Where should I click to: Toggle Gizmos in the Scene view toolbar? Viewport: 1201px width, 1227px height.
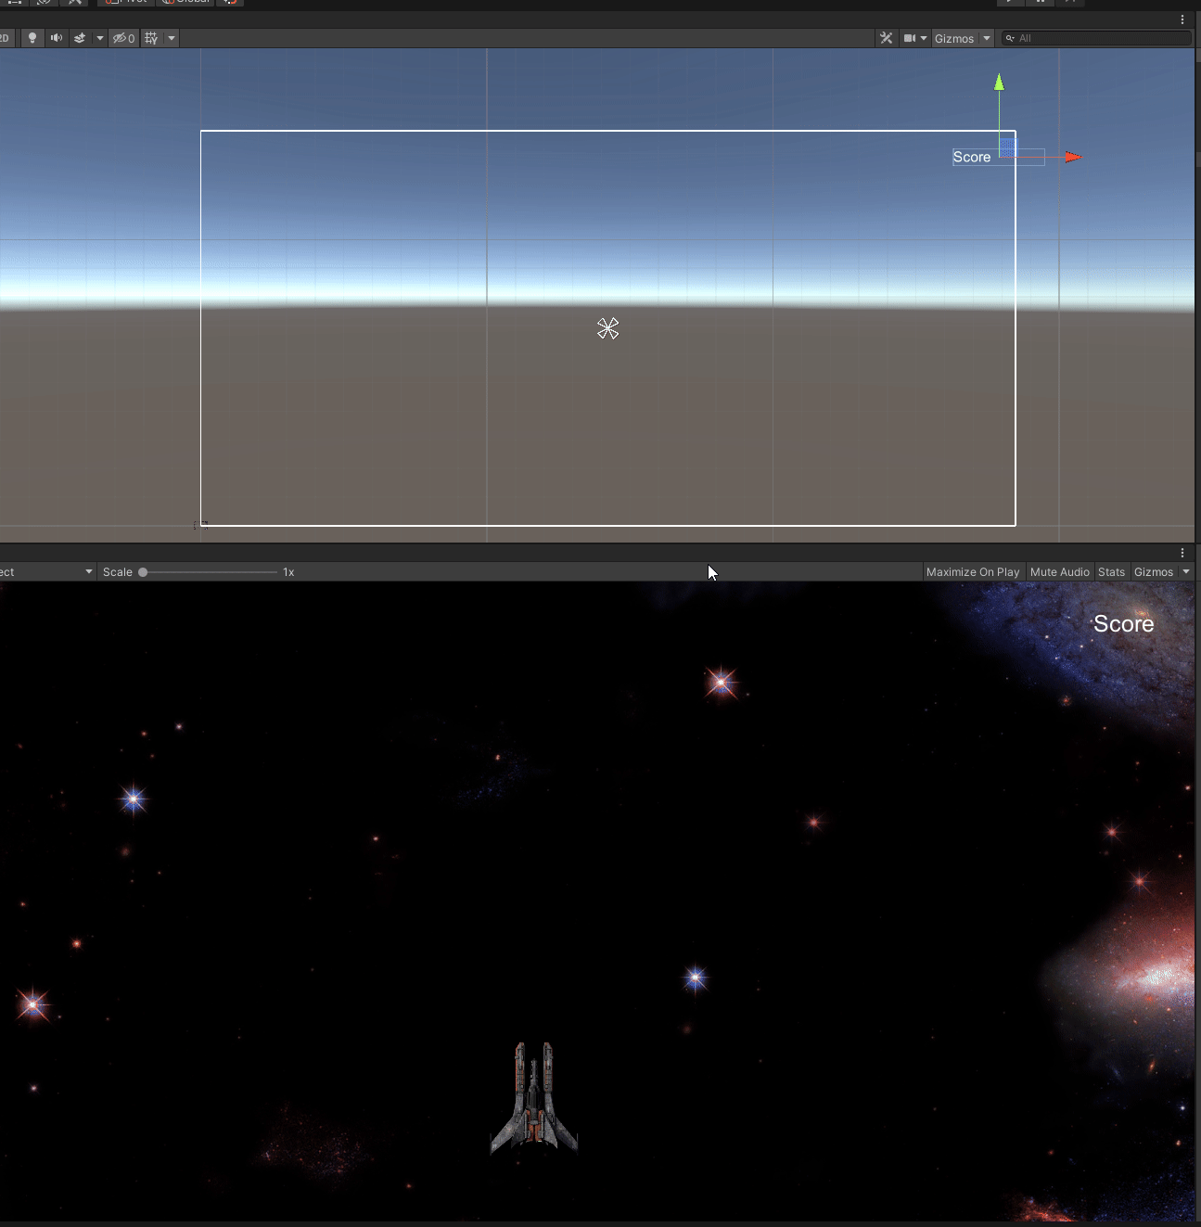point(954,38)
